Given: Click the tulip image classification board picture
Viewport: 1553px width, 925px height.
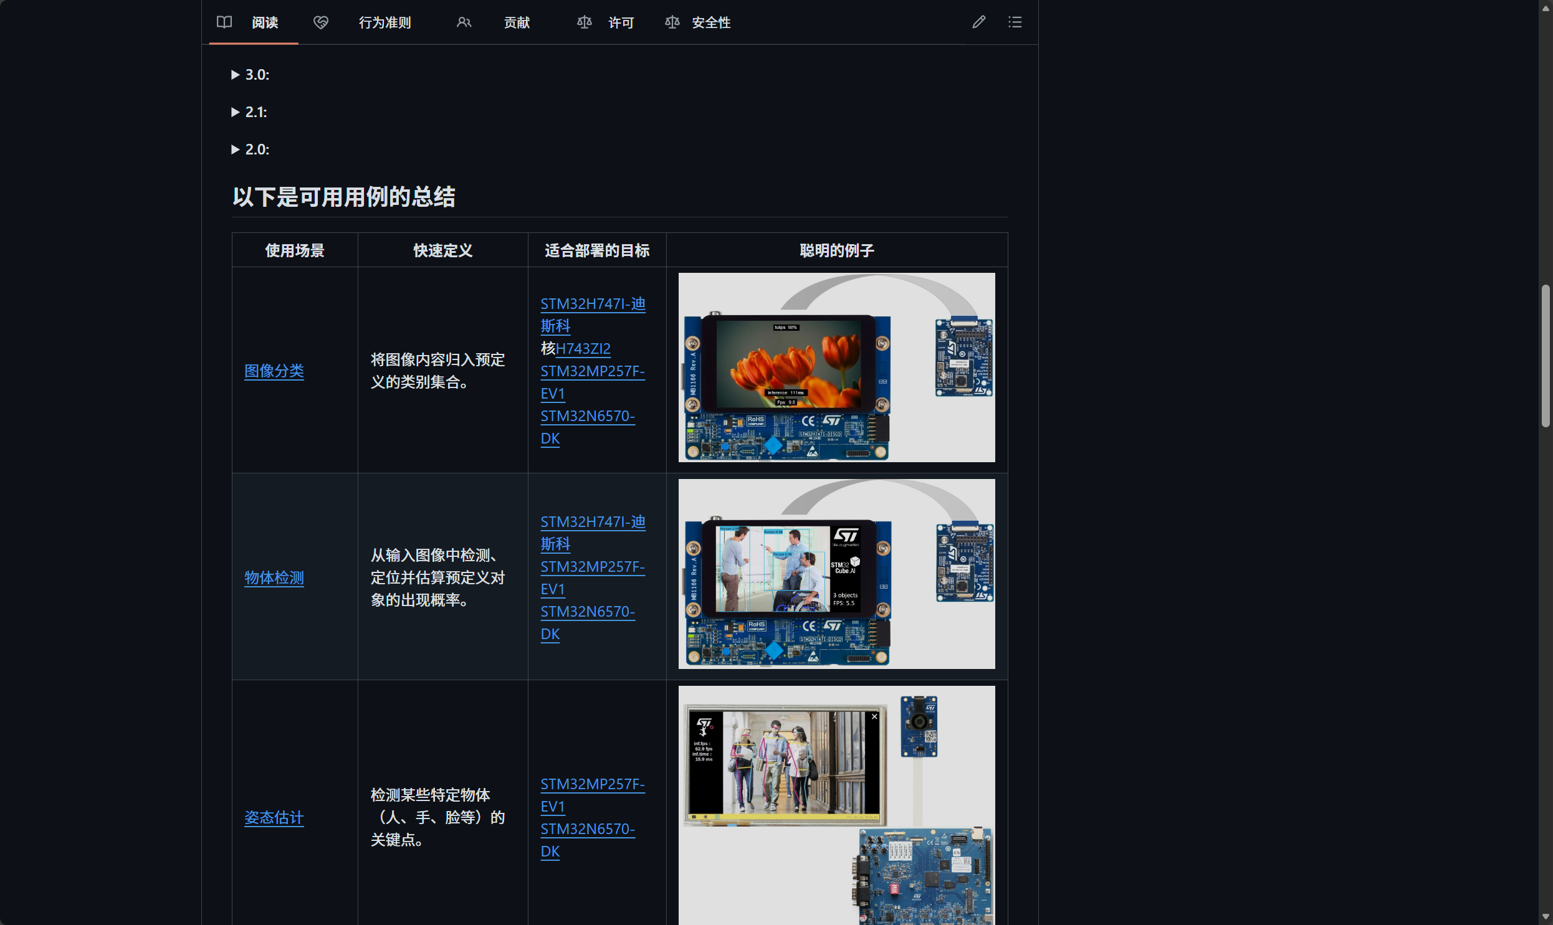Looking at the screenshot, I should click(x=836, y=368).
